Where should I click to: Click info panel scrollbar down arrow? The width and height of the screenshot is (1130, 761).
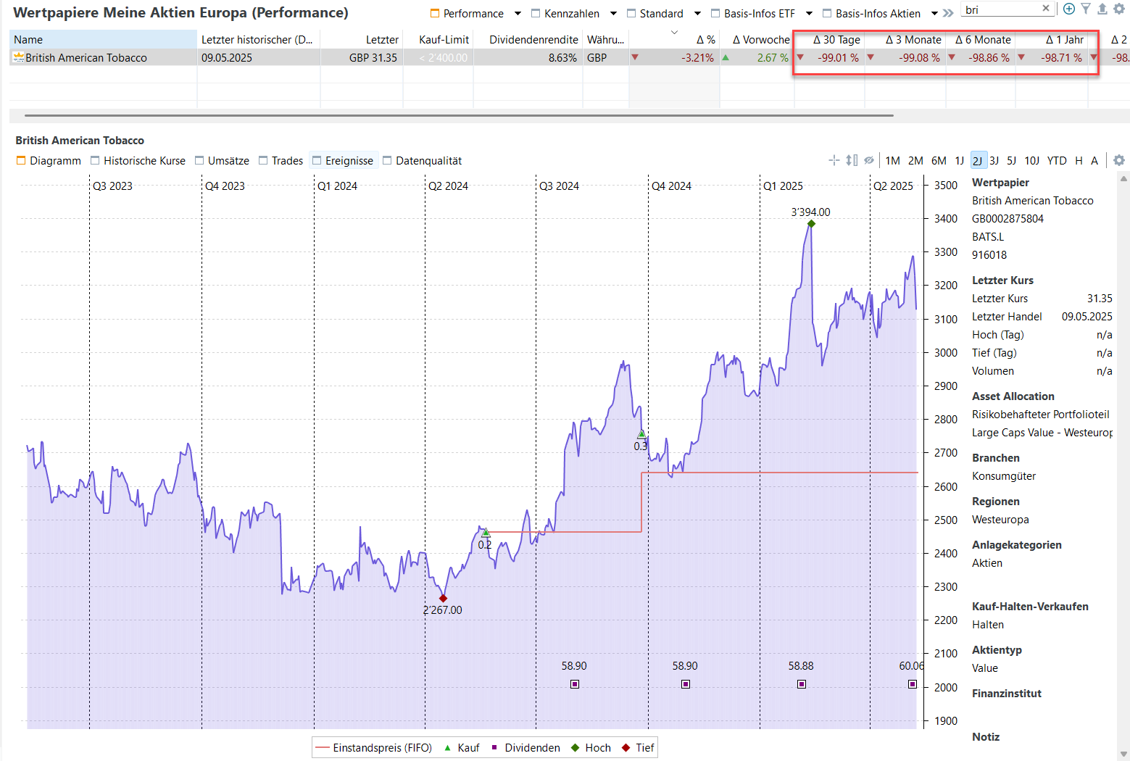1124,754
